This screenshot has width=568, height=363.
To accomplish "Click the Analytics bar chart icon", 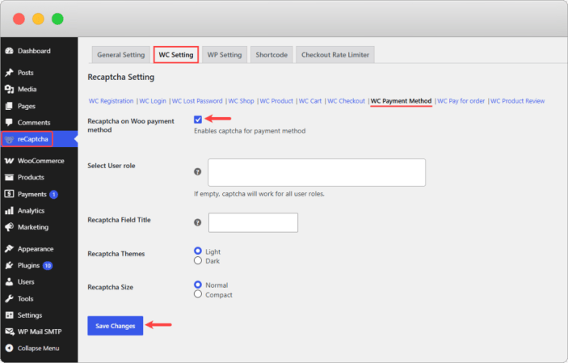I will (9, 211).
